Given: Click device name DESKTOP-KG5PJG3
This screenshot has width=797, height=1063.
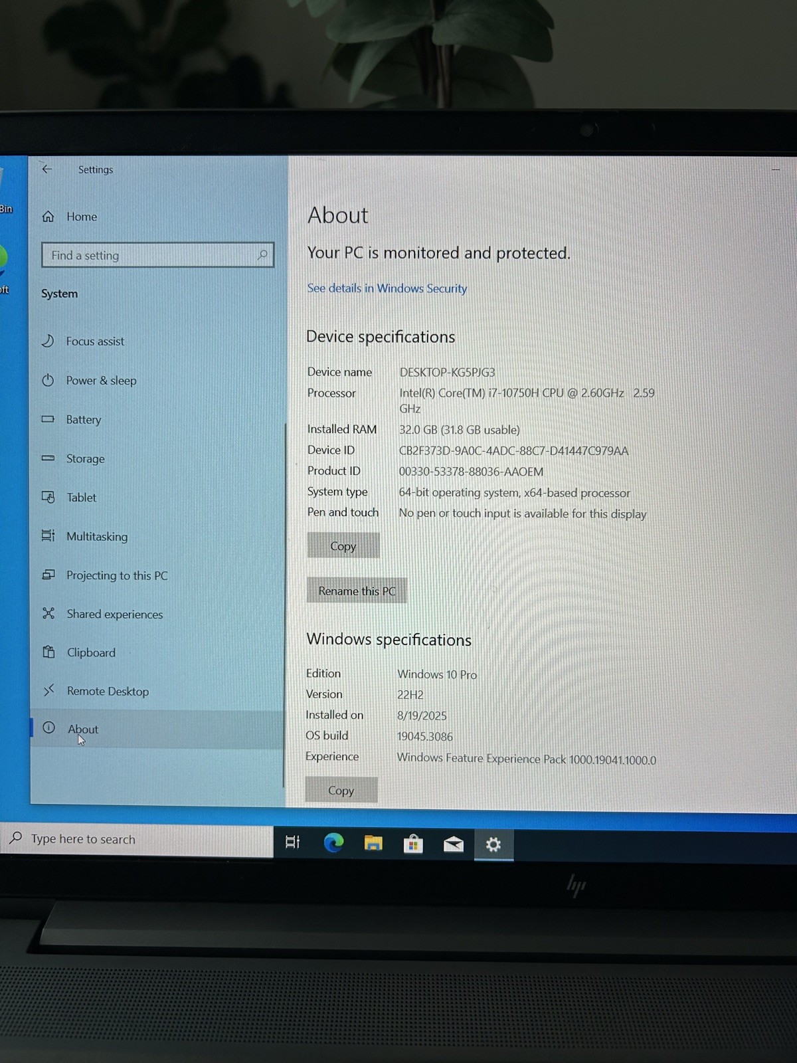Looking at the screenshot, I should [447, 372].
